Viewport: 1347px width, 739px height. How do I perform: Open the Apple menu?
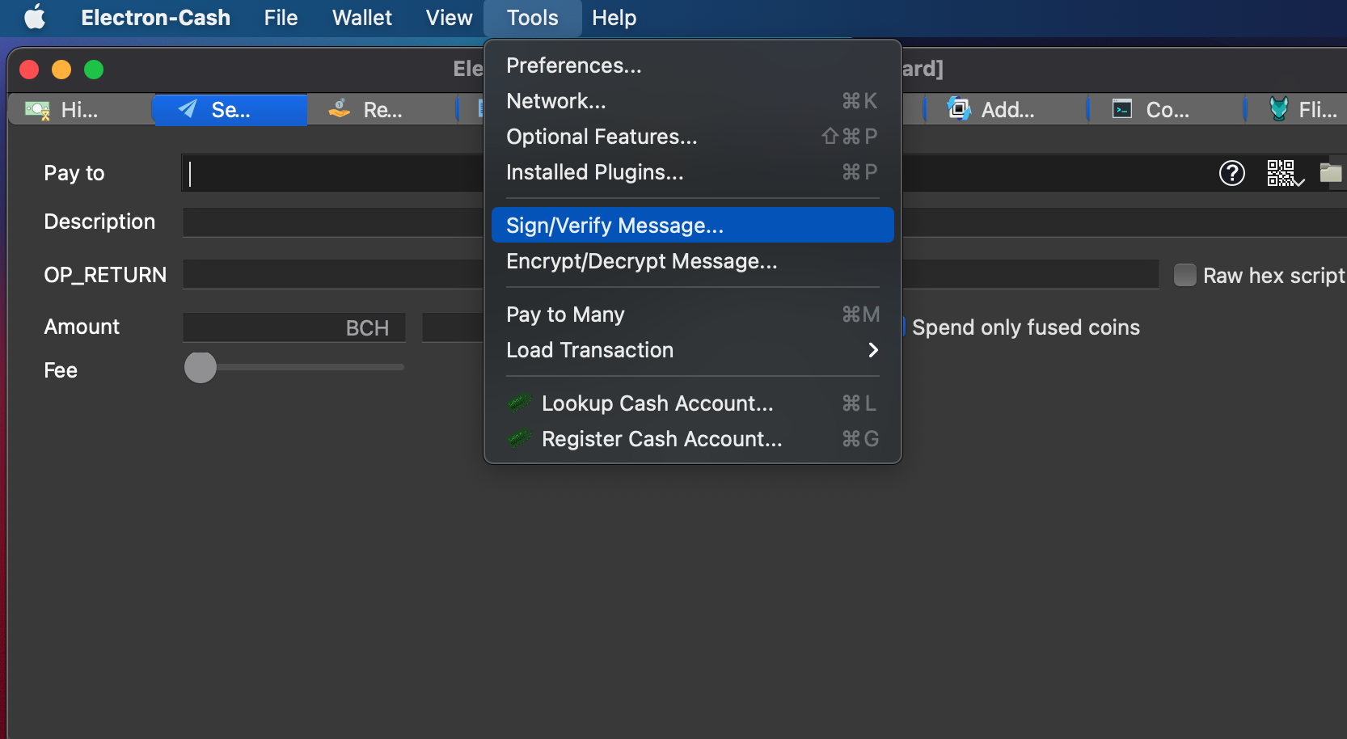35,17
